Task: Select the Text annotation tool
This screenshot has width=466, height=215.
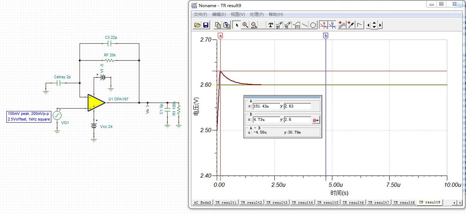Action: (x=271, y=25)
